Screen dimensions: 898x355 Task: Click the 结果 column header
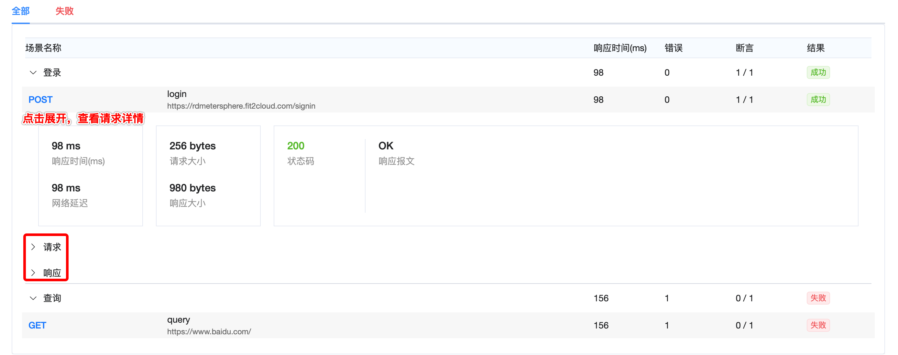point(816,48)
